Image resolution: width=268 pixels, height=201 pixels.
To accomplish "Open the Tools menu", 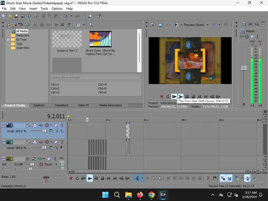I will 44,9.
